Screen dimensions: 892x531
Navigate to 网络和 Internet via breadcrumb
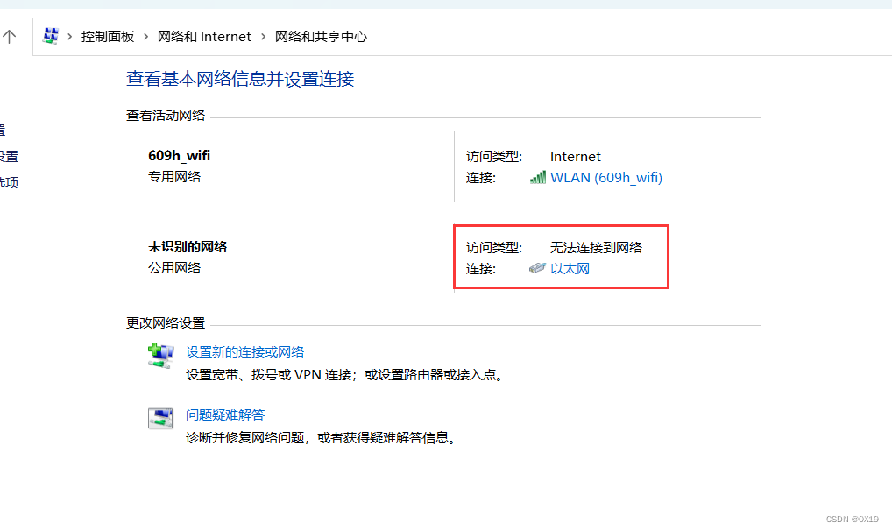click(205, 37)
